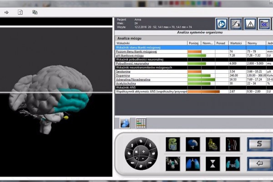Switch to the 3D model view tab

[x=125, y=122]
